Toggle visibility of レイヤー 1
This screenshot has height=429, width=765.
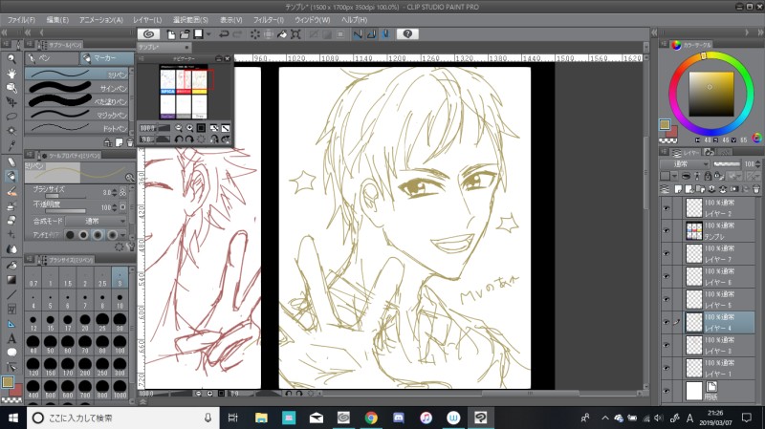tap(666, 368)
